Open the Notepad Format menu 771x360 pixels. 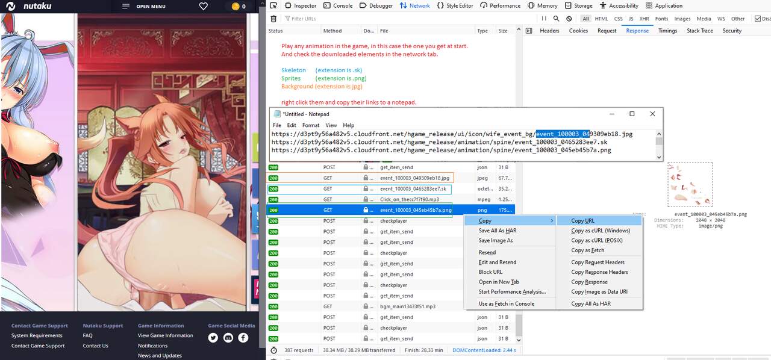tap(311, 125)
